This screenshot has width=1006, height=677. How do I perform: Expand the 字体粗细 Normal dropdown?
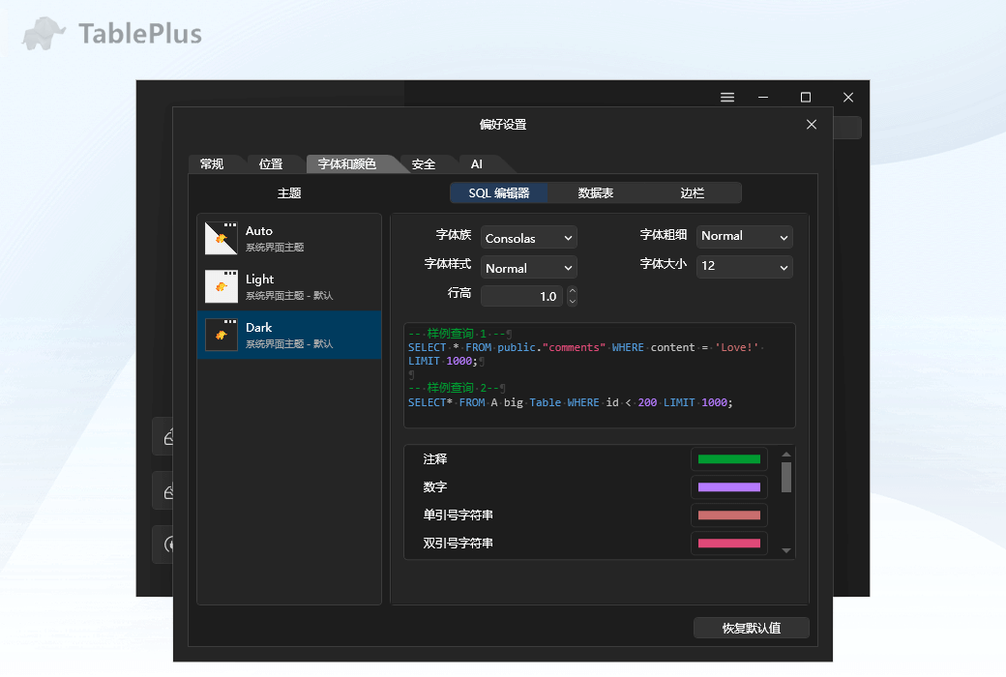744,236
